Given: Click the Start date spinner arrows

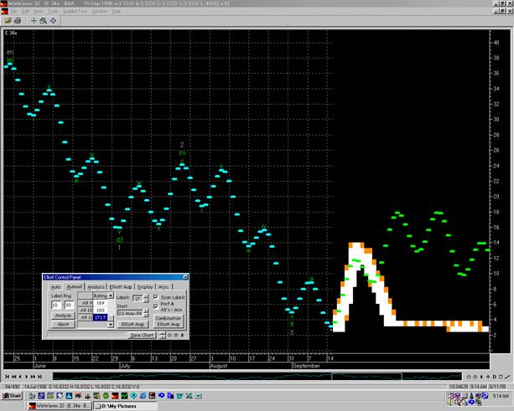Looking at the screenshot, I should [145, 313].
